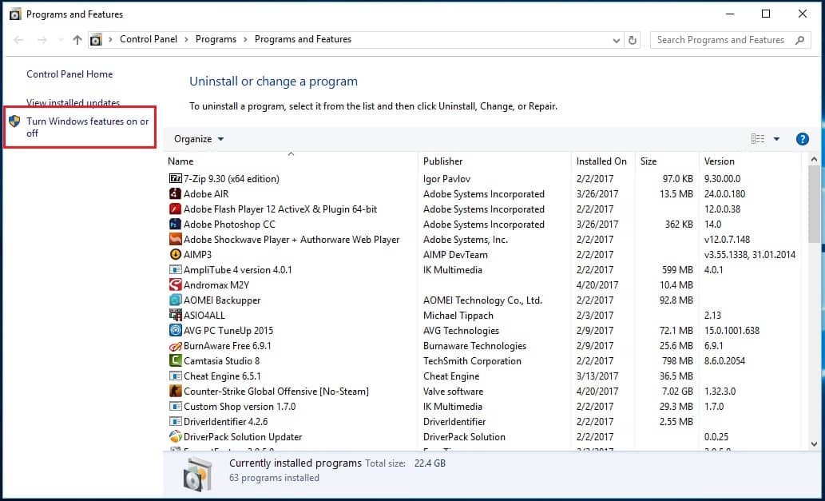Click the 798 MB size cell

pos(677,361)
